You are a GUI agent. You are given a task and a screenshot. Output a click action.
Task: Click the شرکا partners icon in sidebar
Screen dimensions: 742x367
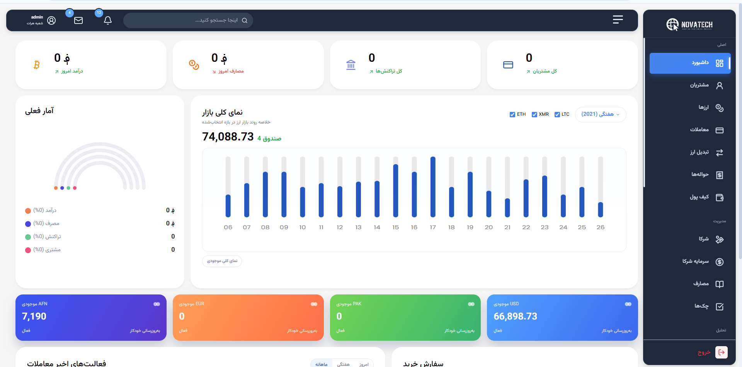pyautogui.click(x=720, y=240)
